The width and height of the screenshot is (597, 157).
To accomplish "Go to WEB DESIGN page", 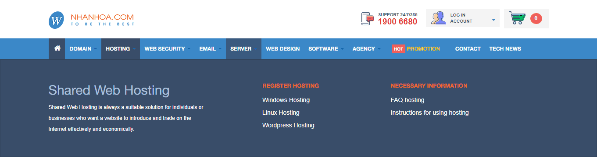I will [x=283, y=49].
